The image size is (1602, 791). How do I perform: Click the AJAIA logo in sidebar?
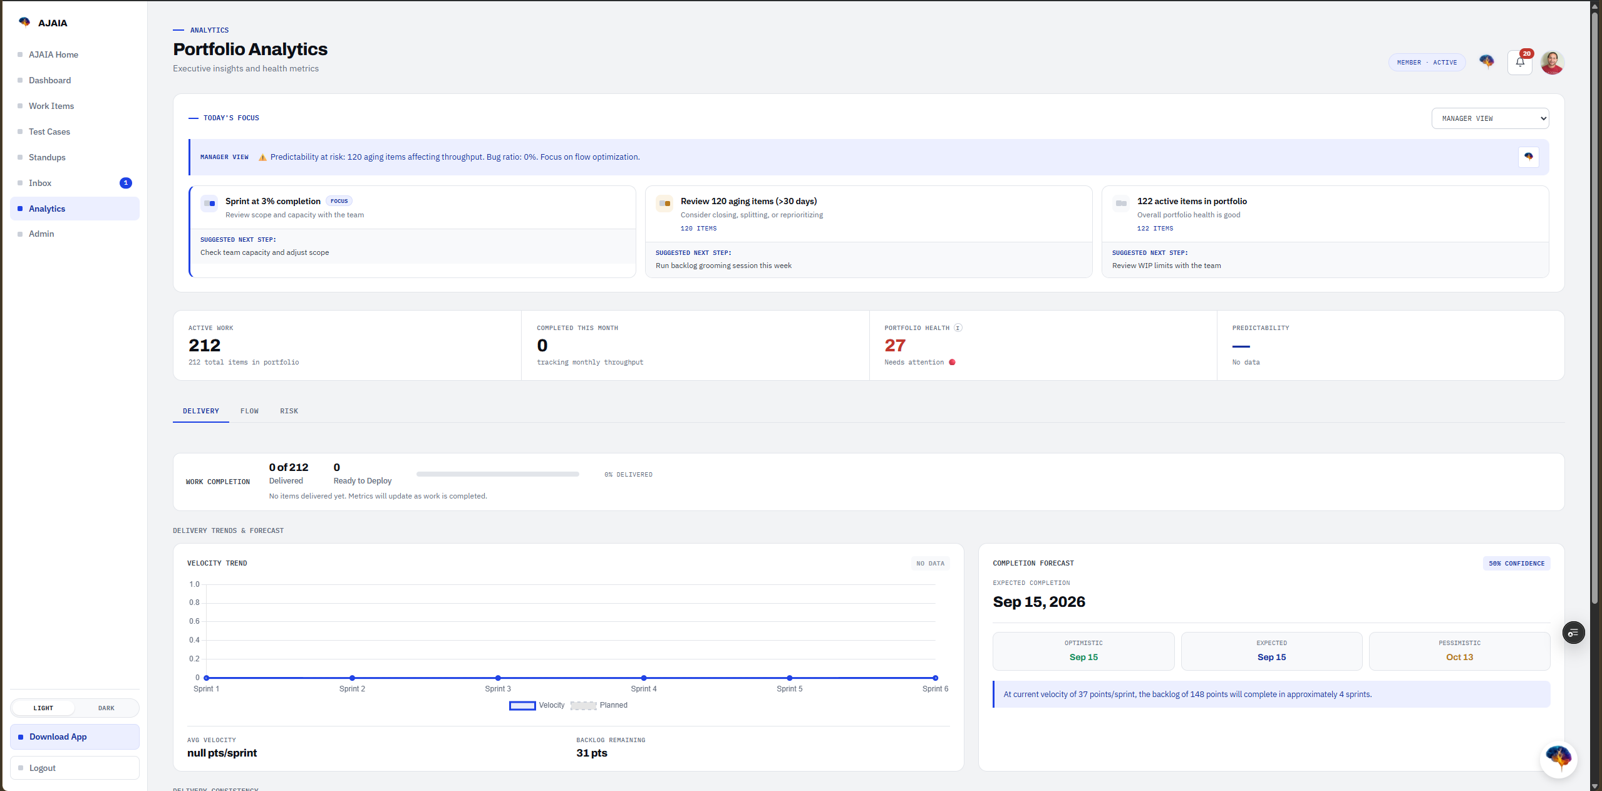coord(24,23)
